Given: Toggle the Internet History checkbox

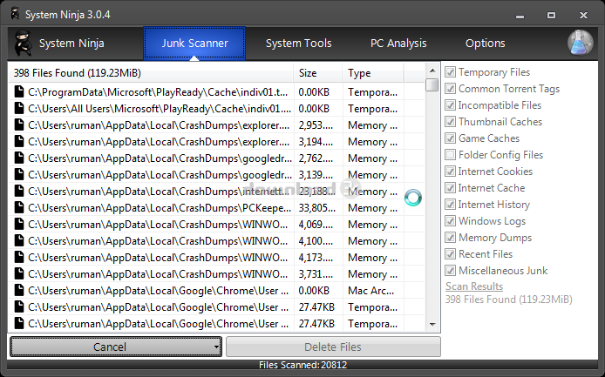Looking at the screenshot, I should click(x=450, y=205).
